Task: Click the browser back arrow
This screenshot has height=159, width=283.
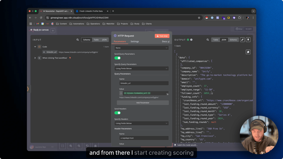Action: pos(30,18)
